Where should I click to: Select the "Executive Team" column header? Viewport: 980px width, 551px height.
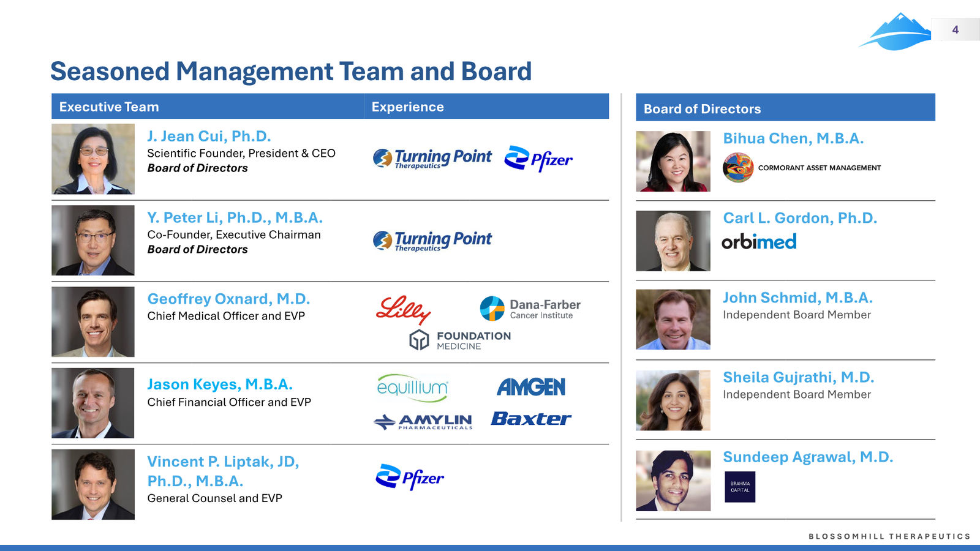[208, 107]
